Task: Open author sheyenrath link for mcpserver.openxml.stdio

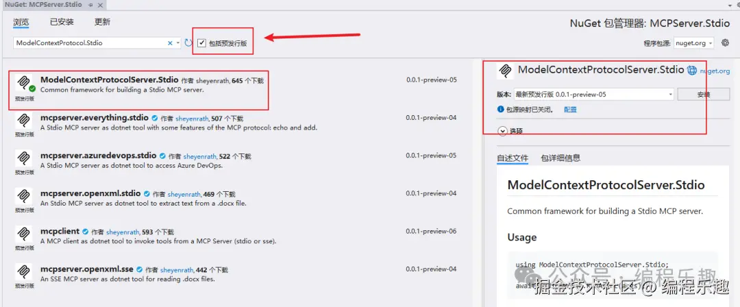Action: click(184, 194)
